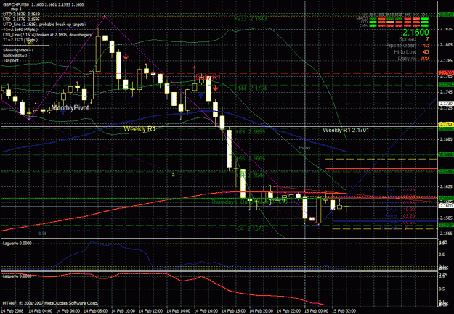Click the Hi to Low 43 readout
Screen dimensions: 454x314
point(411,52)
